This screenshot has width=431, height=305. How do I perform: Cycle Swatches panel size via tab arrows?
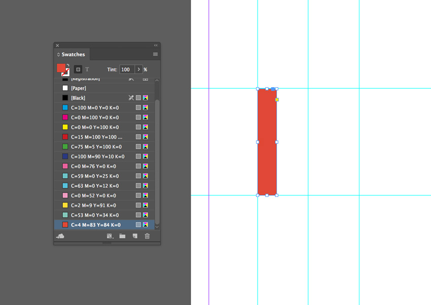tap(58, 55)
